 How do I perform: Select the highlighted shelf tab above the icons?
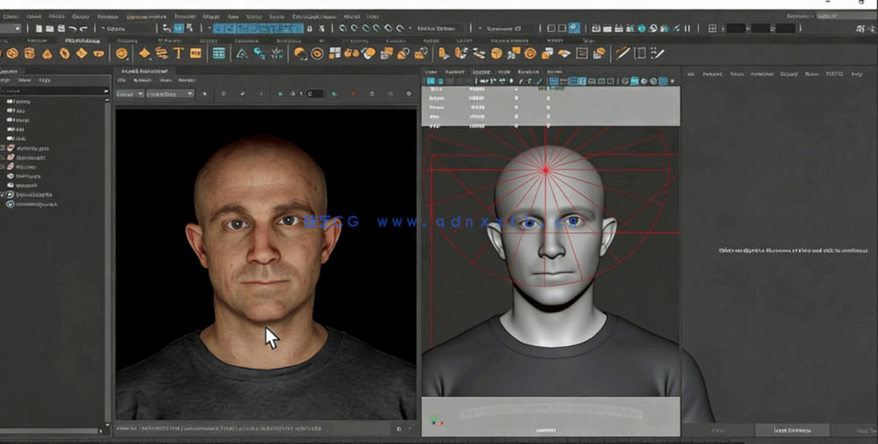81,40
